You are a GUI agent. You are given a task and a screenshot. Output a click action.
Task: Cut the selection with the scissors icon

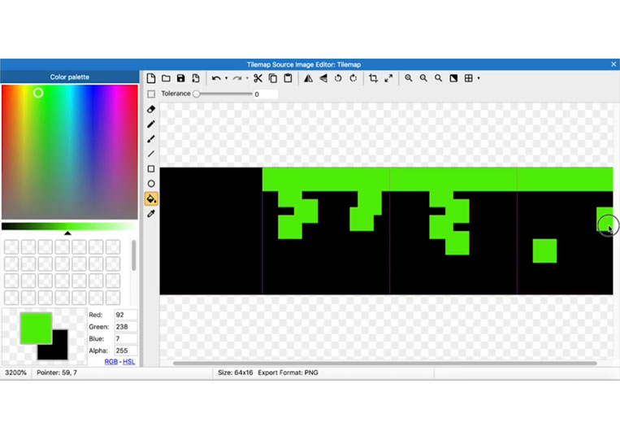(258, 78)
